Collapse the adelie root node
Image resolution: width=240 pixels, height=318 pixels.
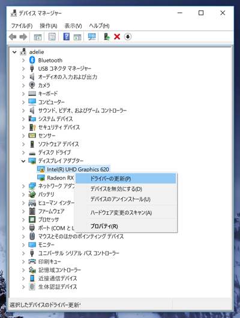(x=14, y=52)
